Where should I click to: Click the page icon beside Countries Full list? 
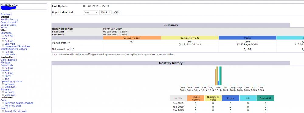tap(3, 36)
